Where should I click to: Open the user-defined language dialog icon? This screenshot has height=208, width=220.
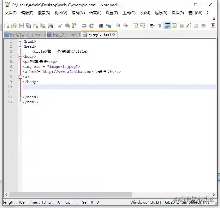pos(174,26)
